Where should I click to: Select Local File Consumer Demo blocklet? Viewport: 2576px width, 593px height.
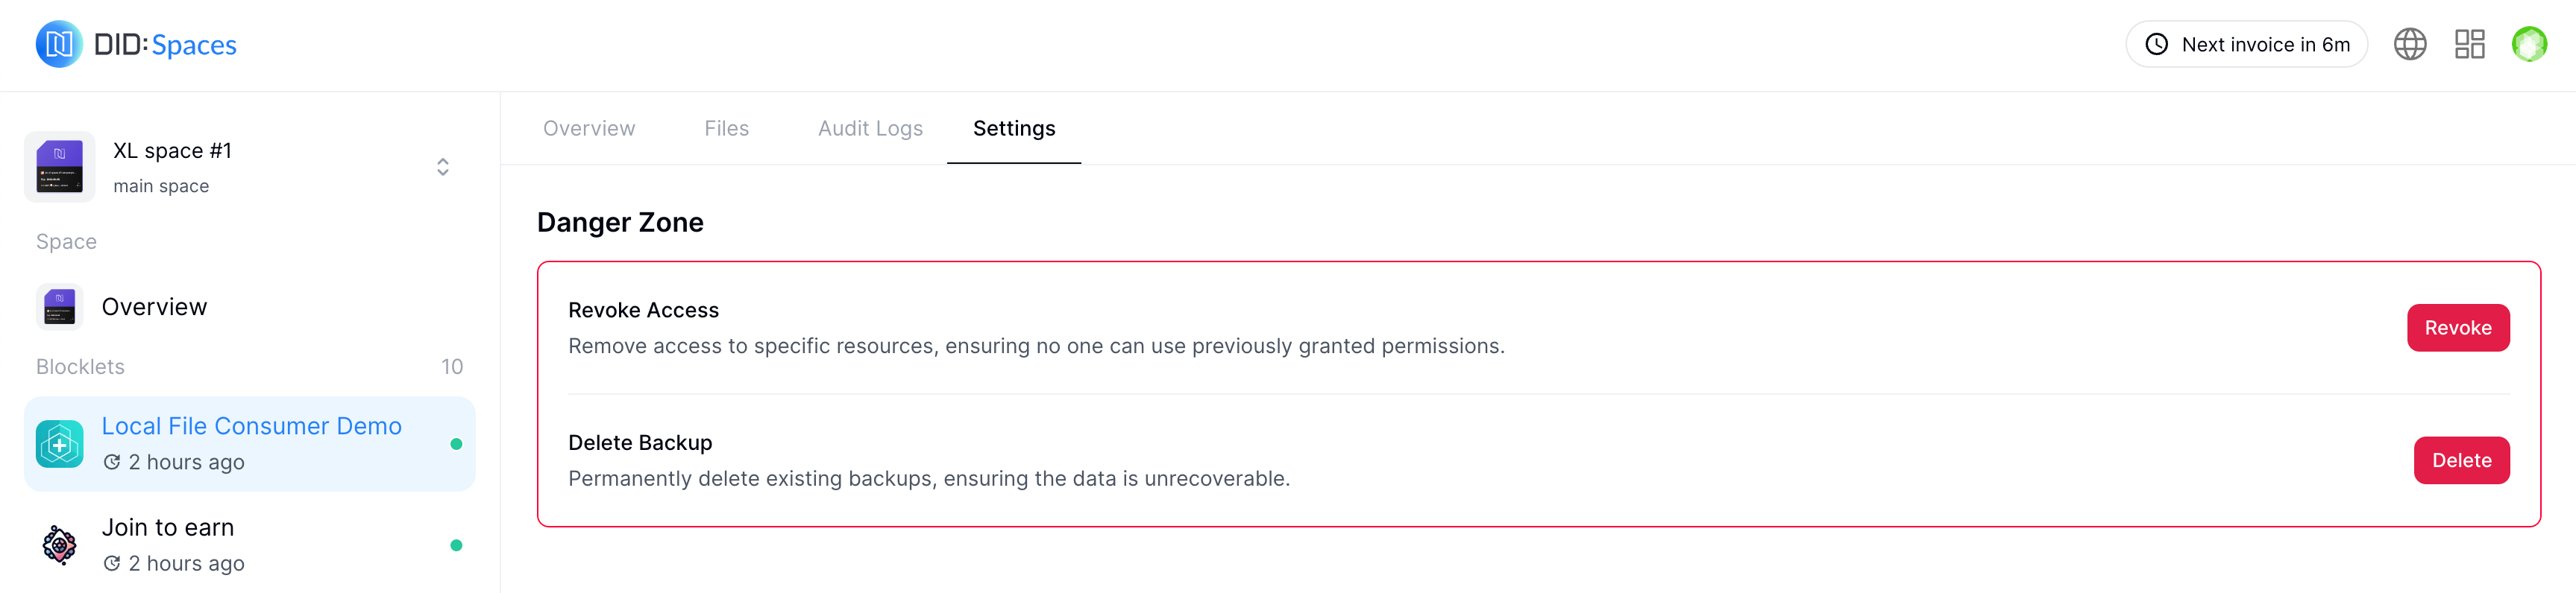tap(251, 426)
